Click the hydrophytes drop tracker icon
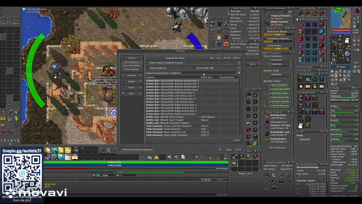Image resolution: width=362 pixels, height=204 pixels. pyautogui.click(x=267, y=140)
